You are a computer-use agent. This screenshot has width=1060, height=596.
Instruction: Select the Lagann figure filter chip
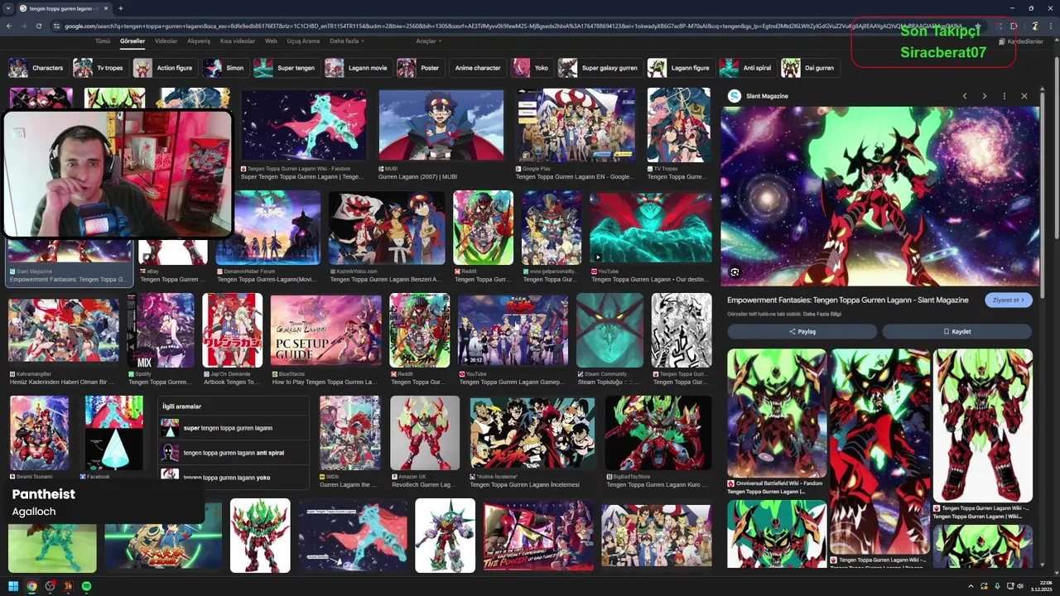(x=680, y=68)
